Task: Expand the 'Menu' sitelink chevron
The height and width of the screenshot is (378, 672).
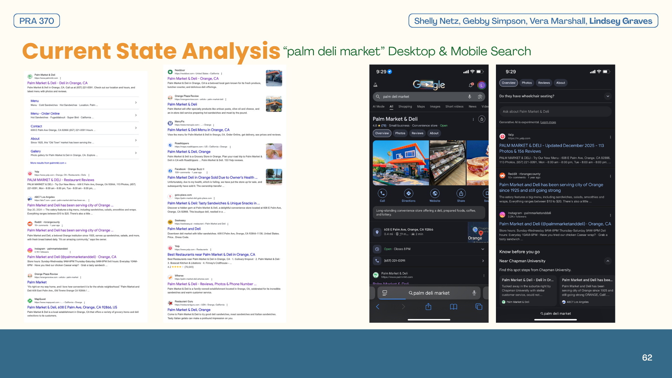Action: click(x=136, y=103)
